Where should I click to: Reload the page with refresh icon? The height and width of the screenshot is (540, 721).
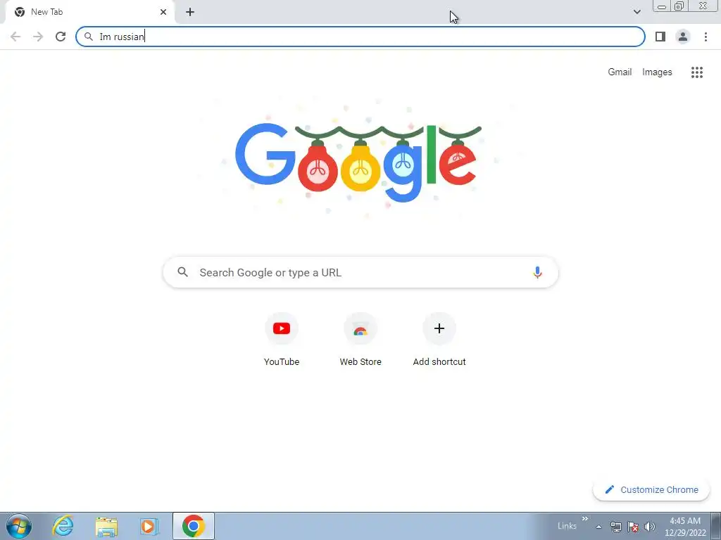pyautogui.click(x=61, y=37)
